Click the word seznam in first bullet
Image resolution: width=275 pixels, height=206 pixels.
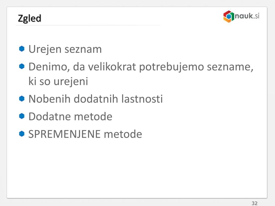pos(83,49)
